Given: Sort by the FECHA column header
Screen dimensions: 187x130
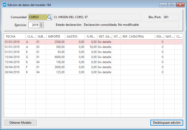Looking at the screenshot, I should pyautogui.click(x=15, y=37).
